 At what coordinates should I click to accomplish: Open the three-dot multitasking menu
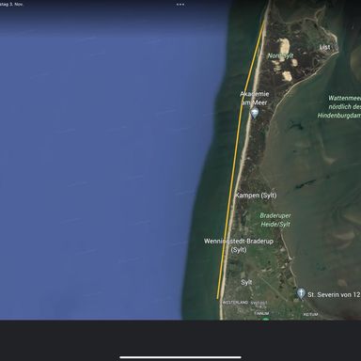point(180,5)
